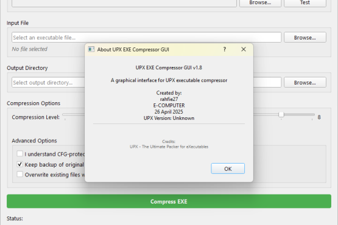Click the 'No file selected' label
338x225 pixels.
(x=29, y=49)
